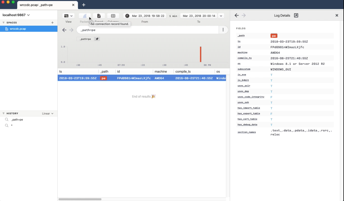This screenshot has height=201, width=344.
Task: Open the kebab menu beside the search bar
Action: (x=223, y=30)
